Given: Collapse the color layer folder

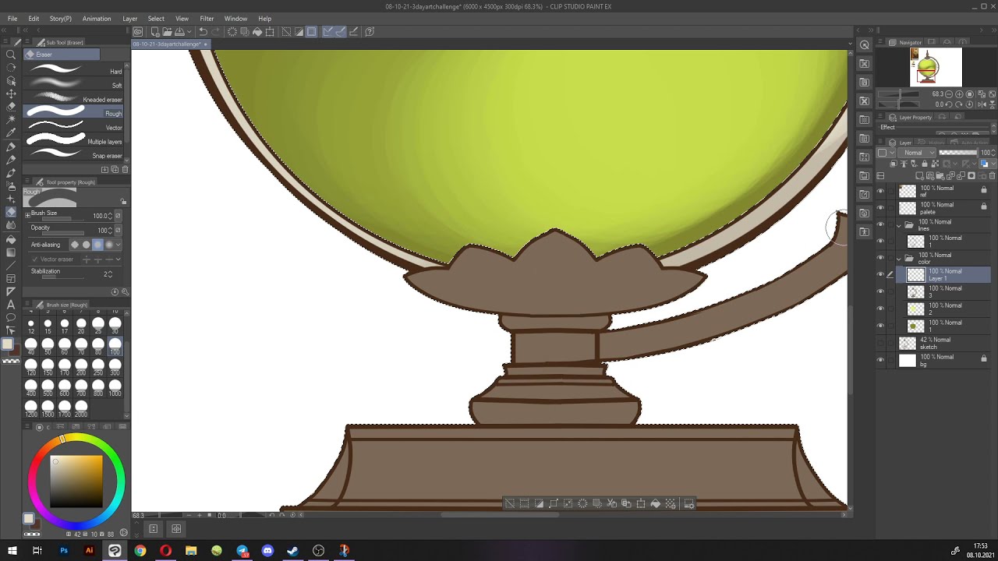Looking at the screenshot, I should [898, 258].
